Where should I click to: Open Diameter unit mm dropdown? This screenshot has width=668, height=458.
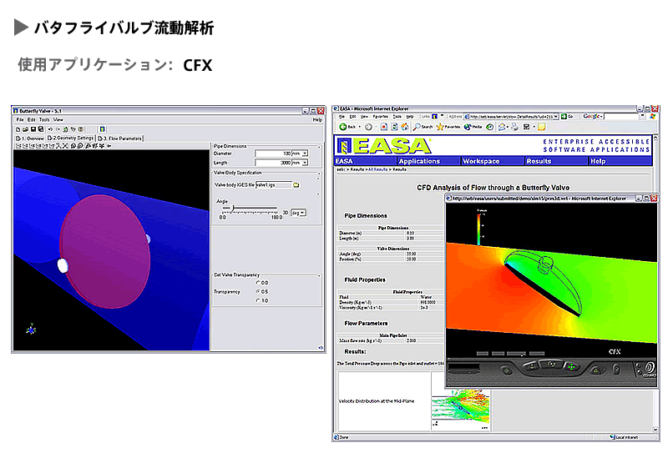tap(305, 154)
